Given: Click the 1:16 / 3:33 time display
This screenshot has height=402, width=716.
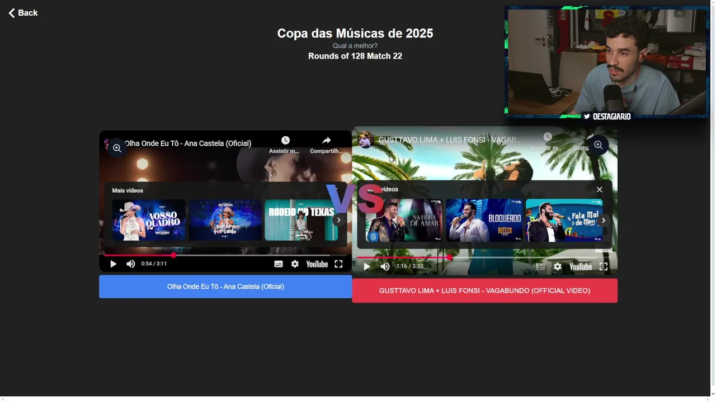Looking at the screenshot, I should [x=409, y=266].
